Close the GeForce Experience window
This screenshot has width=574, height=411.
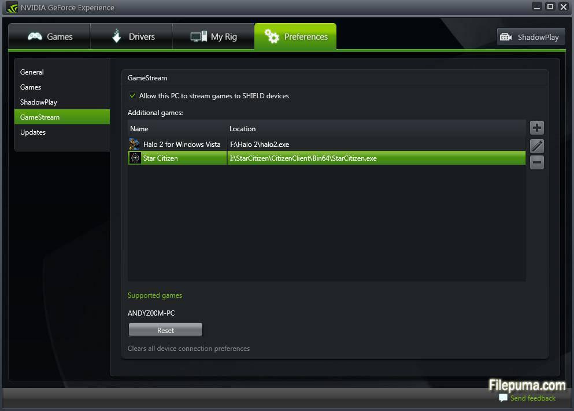564,7
